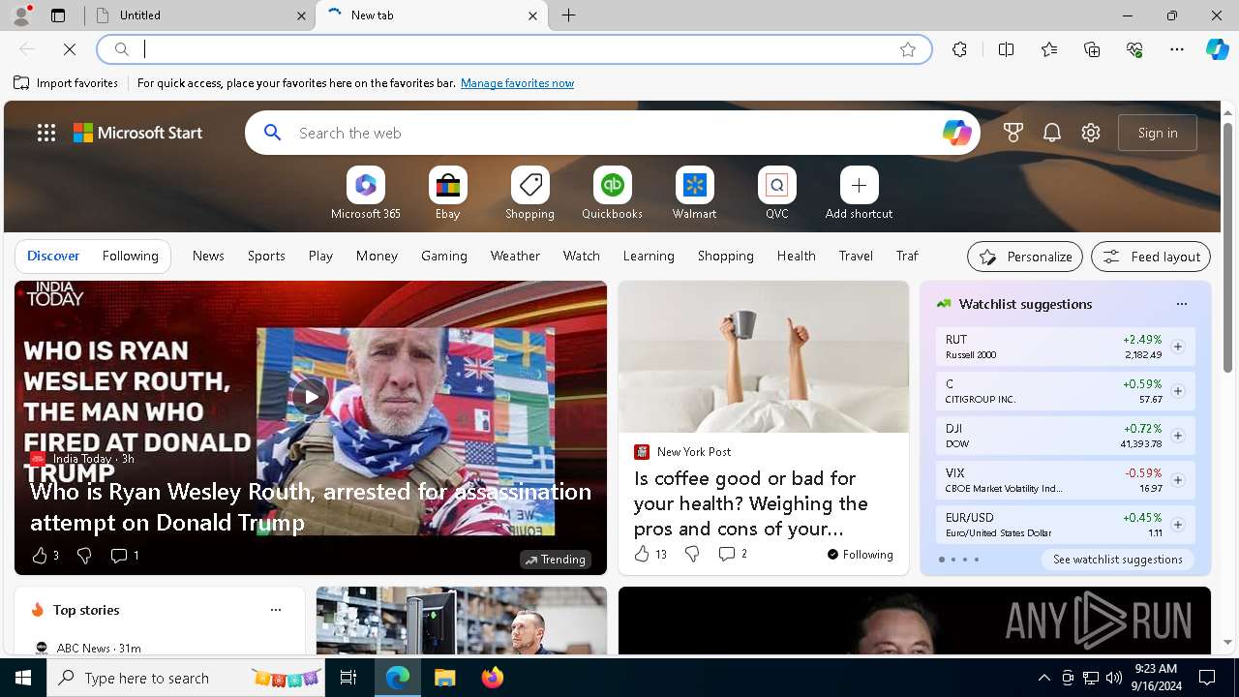Open comments on the coffee article
Screen dimensions: 1239x697
tap(732, 554)
